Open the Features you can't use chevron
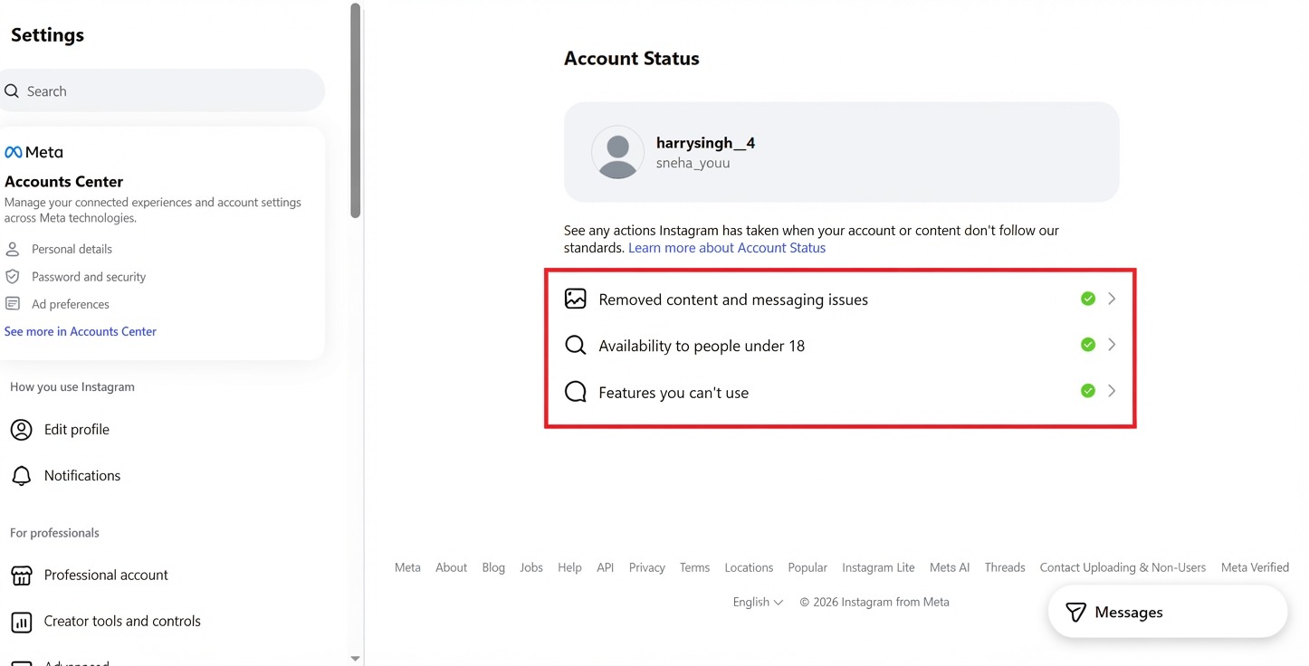1309x666 pixels. pos(1112,391)
